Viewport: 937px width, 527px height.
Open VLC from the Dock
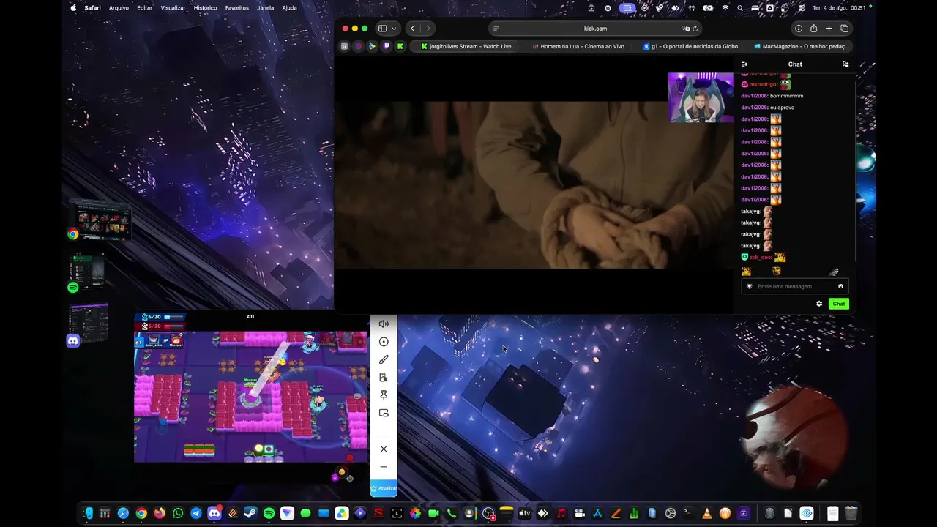[707, 513]
